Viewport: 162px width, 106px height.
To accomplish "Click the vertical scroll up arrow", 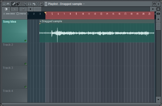I will [158, 19].
